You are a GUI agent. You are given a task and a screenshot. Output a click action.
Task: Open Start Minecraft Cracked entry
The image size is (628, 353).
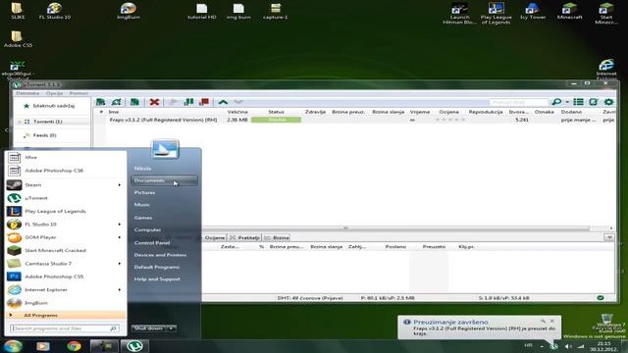[55, 250]
